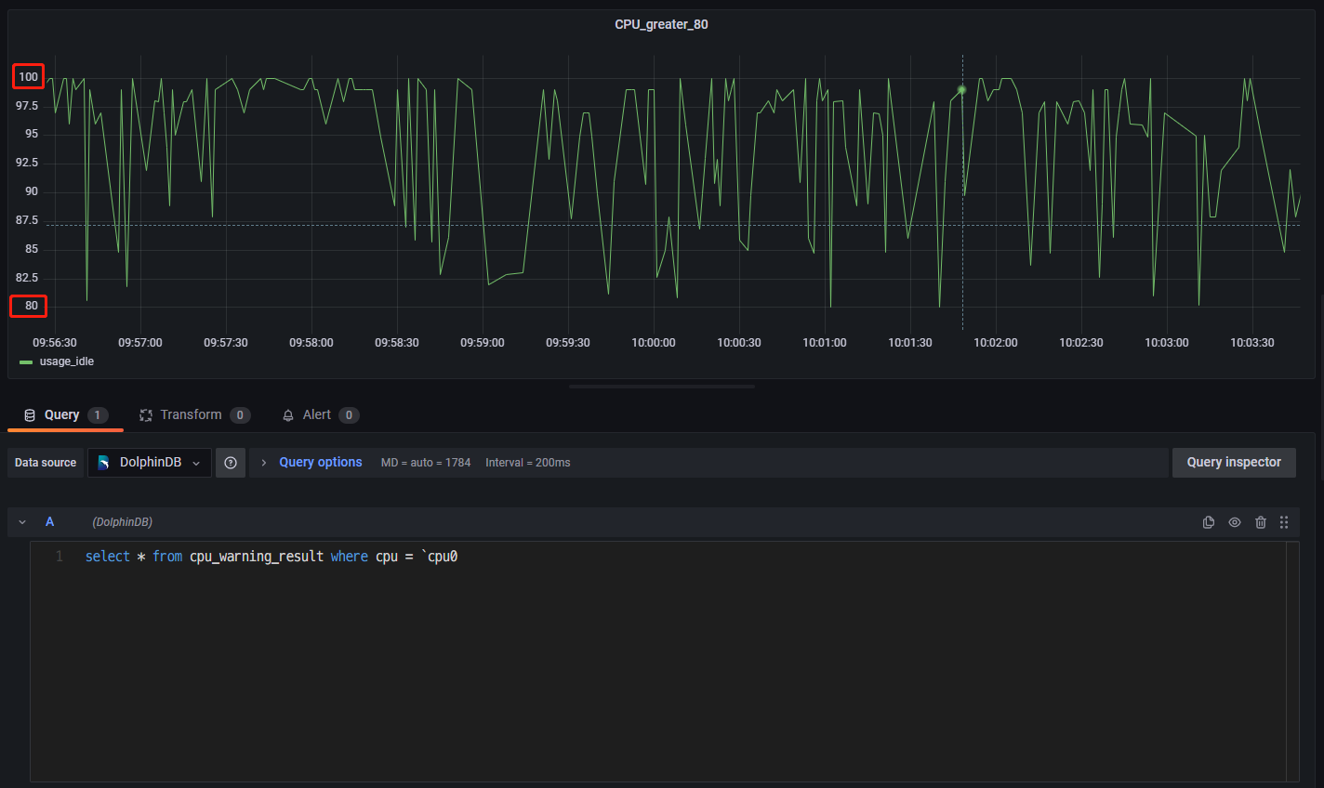
Task: Click the Alert bell icon
Action: (x=288, y=415)
